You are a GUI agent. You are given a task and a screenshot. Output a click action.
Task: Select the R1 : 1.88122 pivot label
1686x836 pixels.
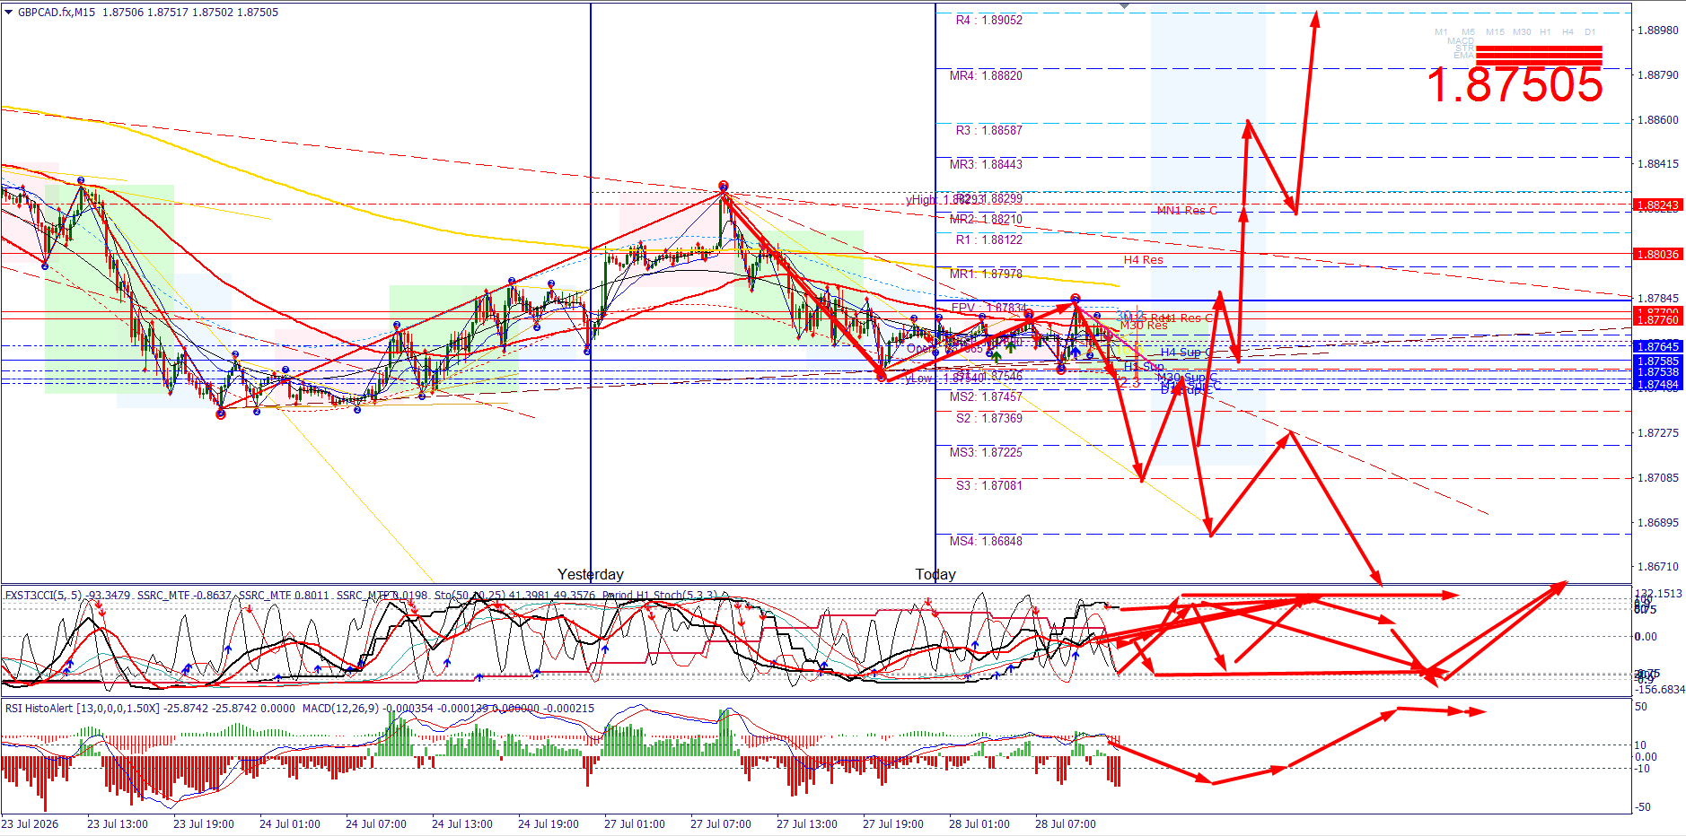coord(988,239)
